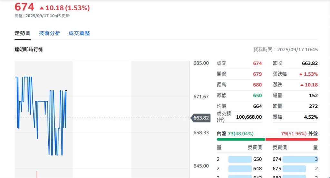
Task: Click the green 內盤 ratio bar
Action: click(240, 139)
